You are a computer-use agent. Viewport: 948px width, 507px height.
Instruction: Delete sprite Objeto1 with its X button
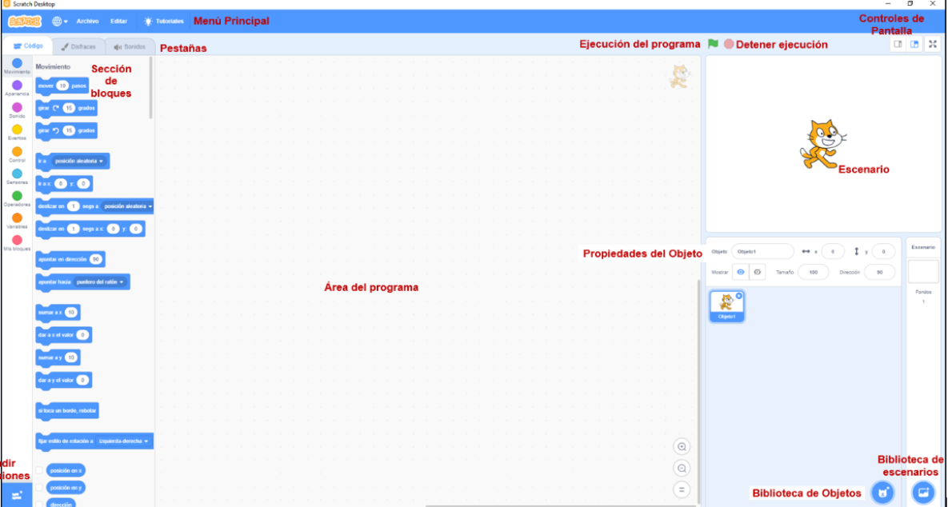click(x=739, y=296)
